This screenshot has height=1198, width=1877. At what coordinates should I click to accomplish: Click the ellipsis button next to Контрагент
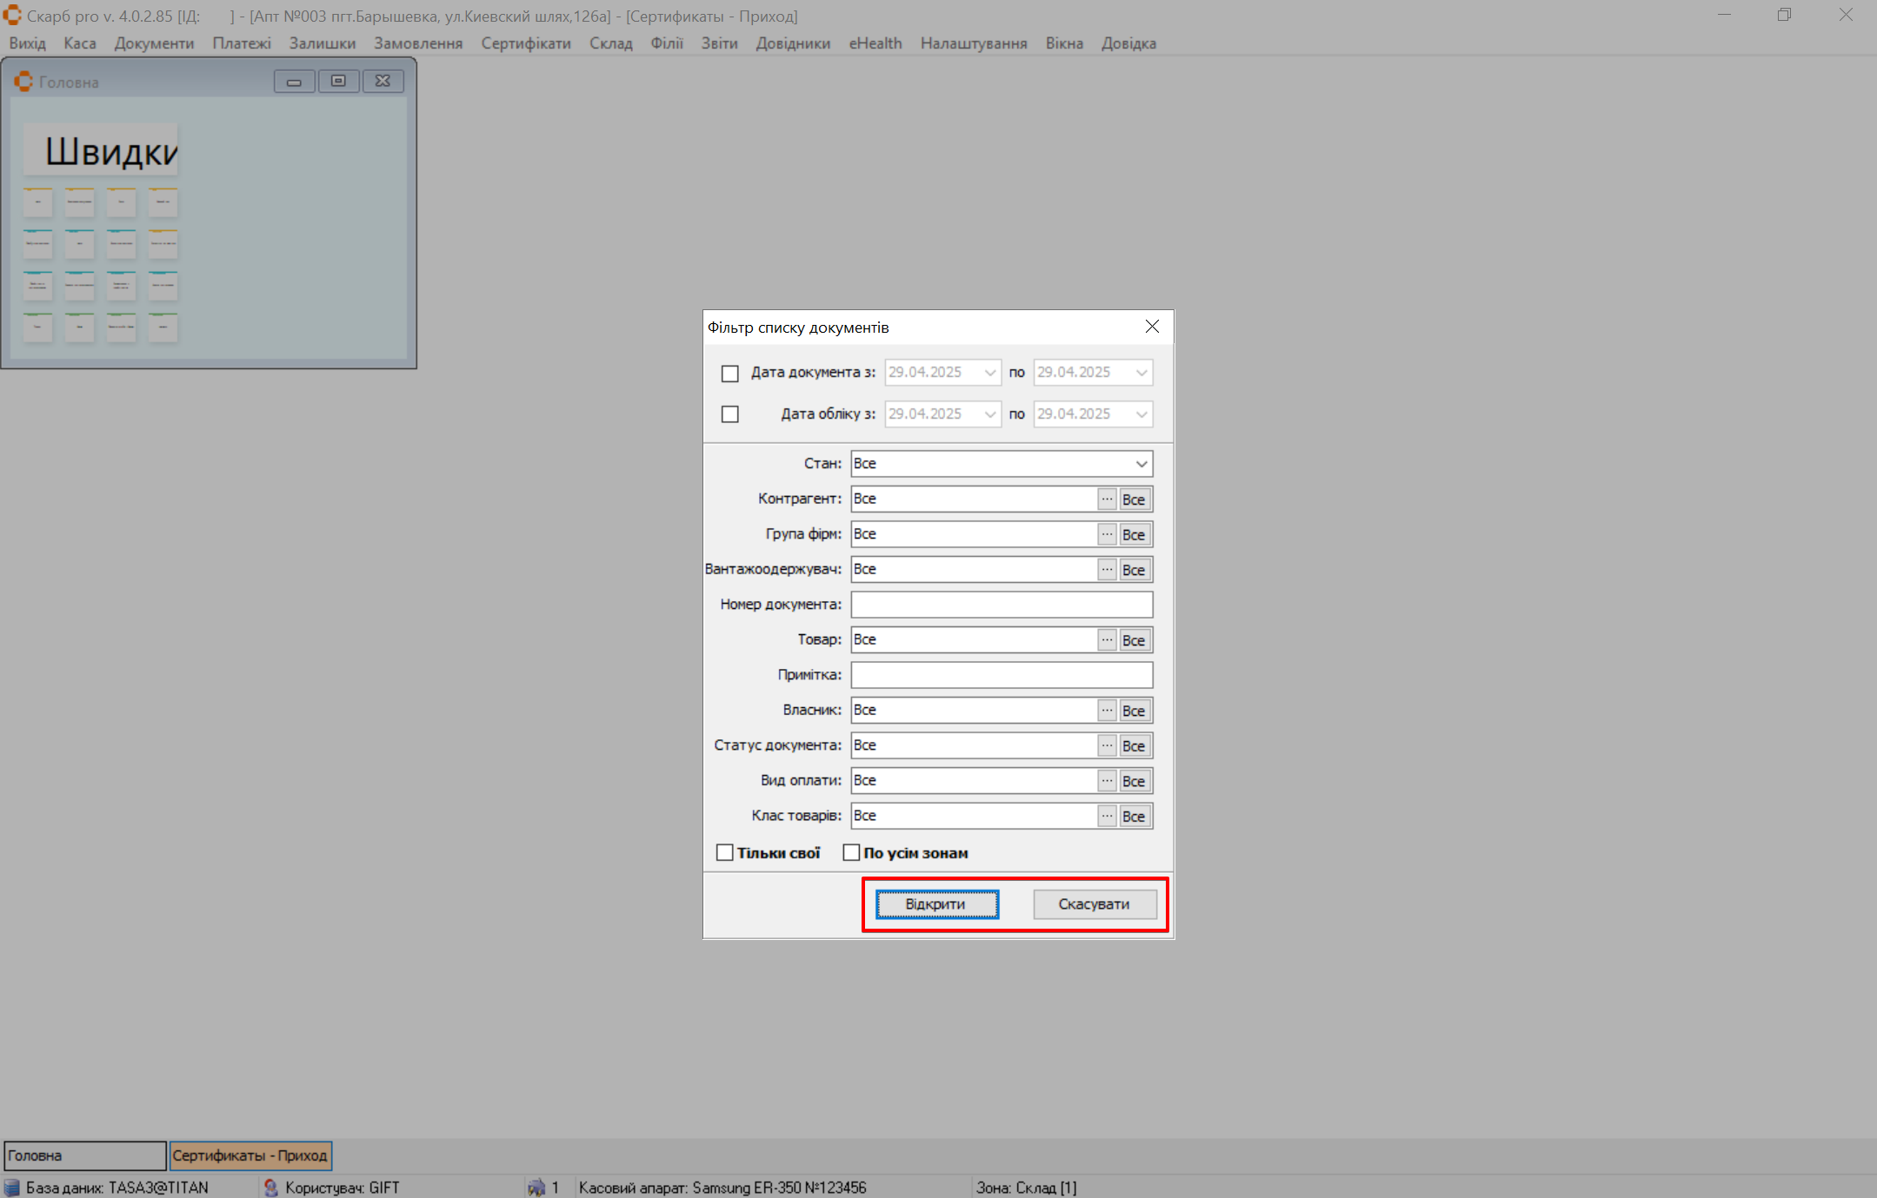1106,500
